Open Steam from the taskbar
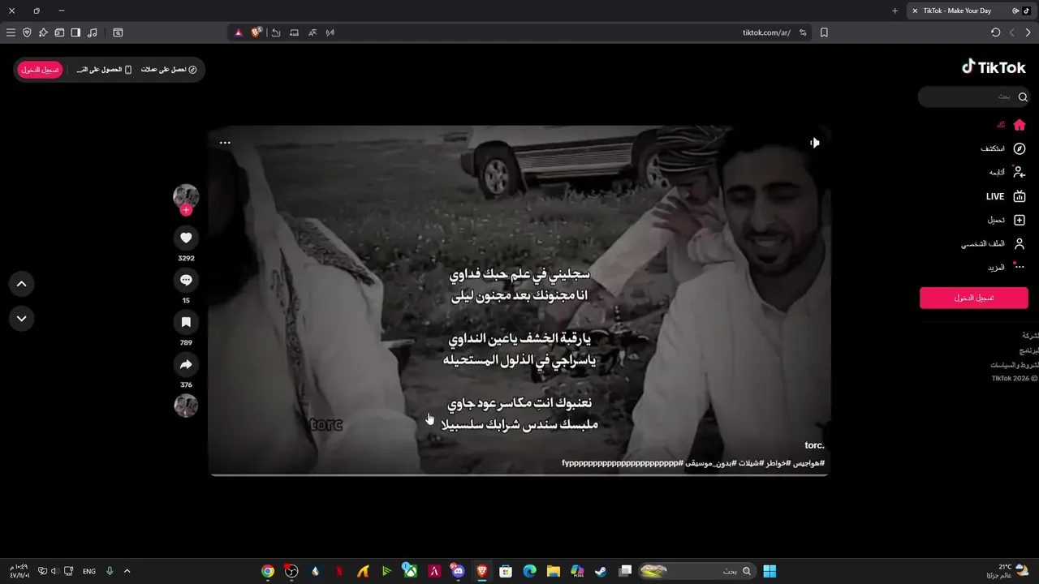 [x=601, y=571]
